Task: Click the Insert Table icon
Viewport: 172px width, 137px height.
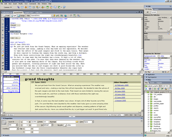Action: pos(30,7)
